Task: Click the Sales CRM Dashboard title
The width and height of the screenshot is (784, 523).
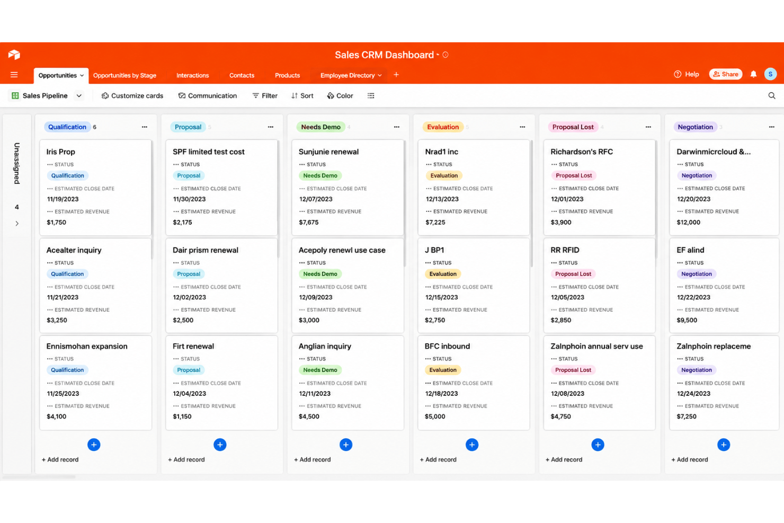Action: (x=384, y=55)
